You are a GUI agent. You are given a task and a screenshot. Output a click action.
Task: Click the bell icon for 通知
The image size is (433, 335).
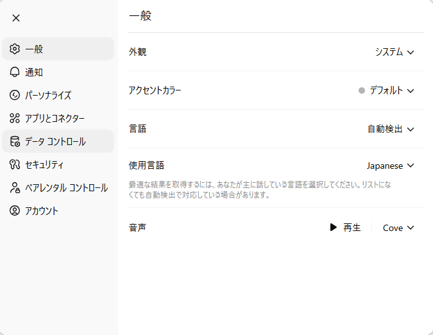15,72
